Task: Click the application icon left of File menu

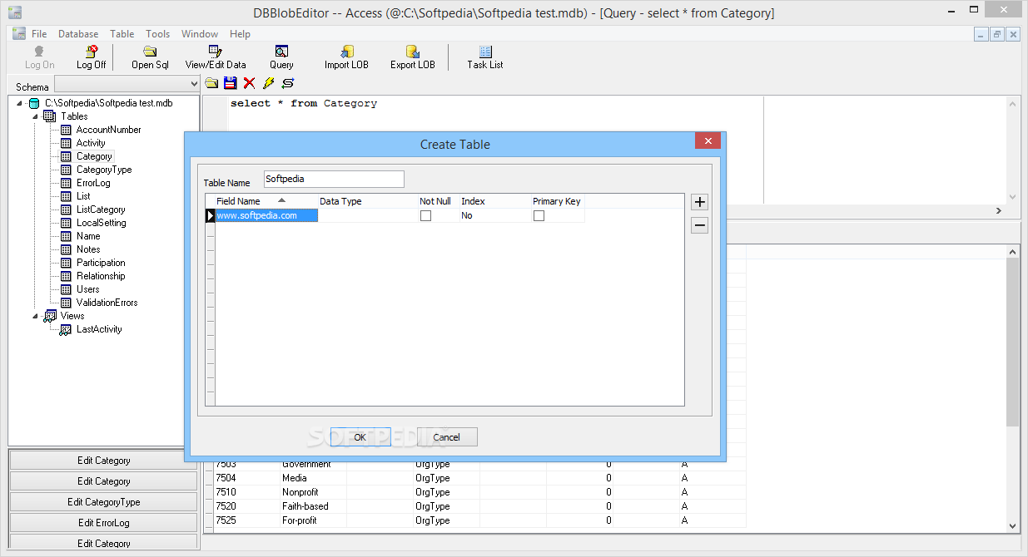Action: (x=19, y=34)
